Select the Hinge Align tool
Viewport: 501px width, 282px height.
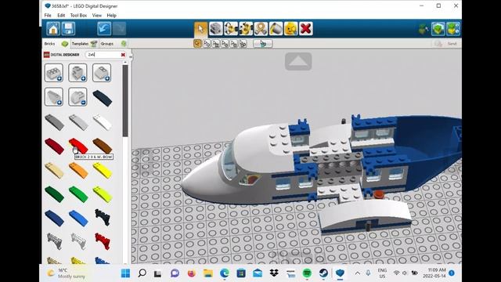pyautogui.click(x=246, y=29)
